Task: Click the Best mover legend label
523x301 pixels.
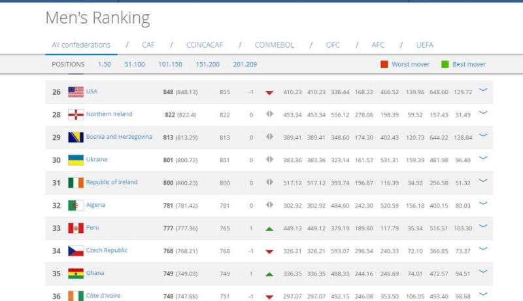Action: 469,64
